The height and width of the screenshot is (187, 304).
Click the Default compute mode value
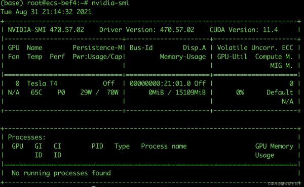280,92
